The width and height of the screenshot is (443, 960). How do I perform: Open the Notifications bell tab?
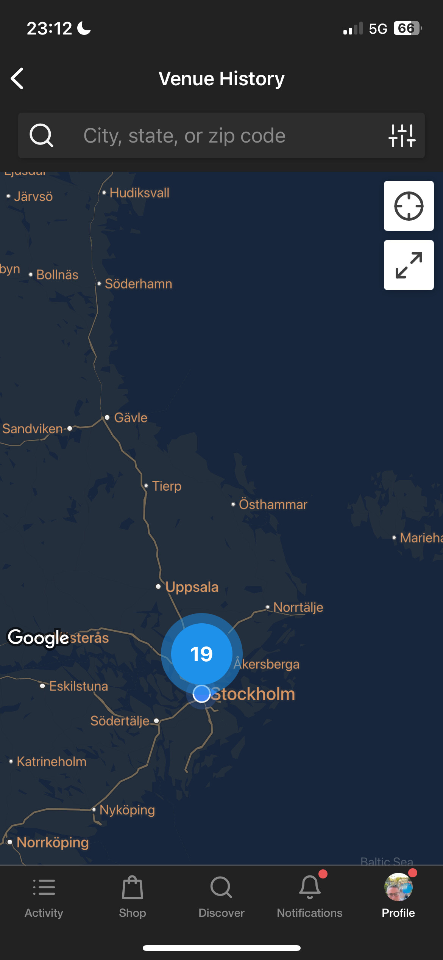(x=310, y=896)
